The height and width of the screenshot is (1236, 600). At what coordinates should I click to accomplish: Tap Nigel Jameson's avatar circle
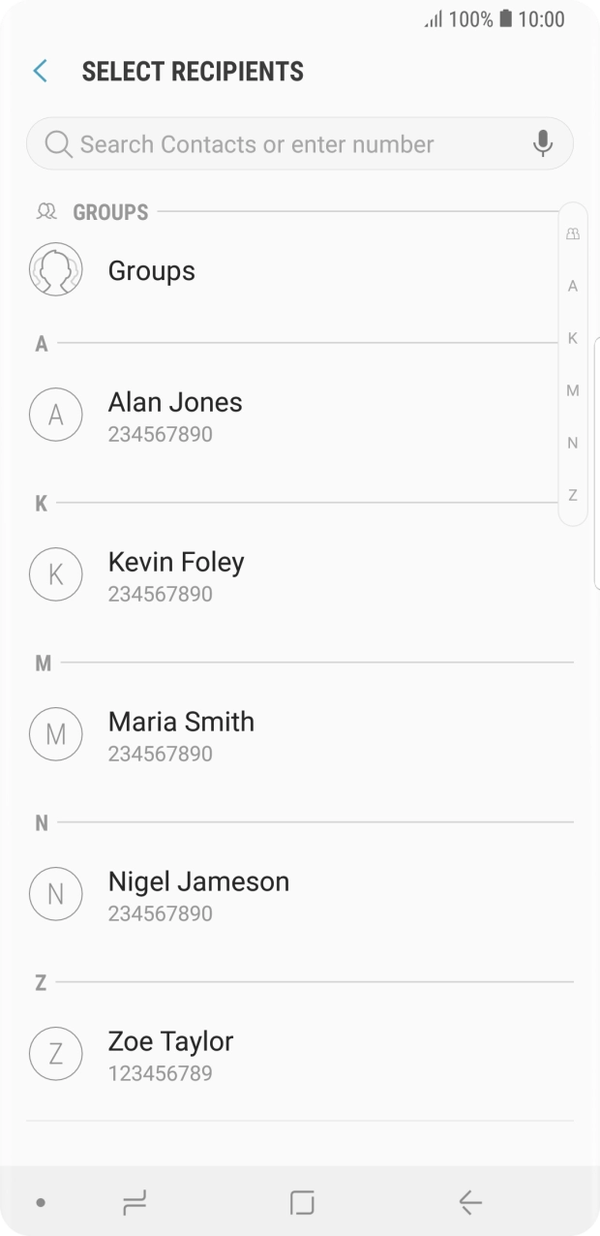click(55, 893)
